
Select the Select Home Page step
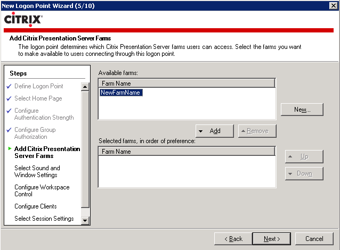38,98
